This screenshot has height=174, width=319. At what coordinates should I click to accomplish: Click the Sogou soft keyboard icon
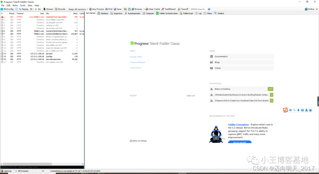302,110
